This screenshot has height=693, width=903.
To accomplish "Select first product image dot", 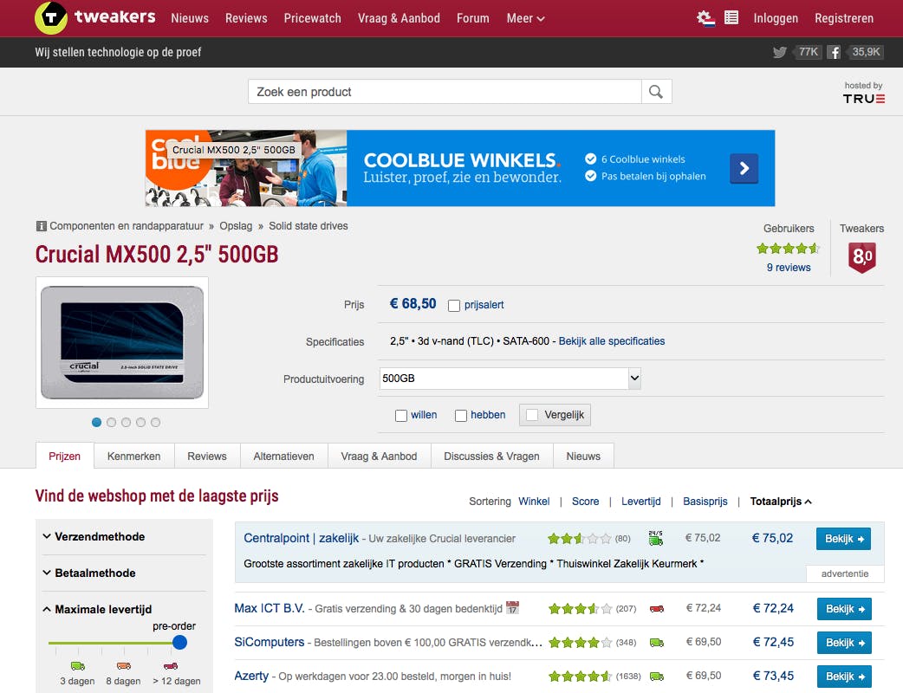I will (x=97, y=423).
